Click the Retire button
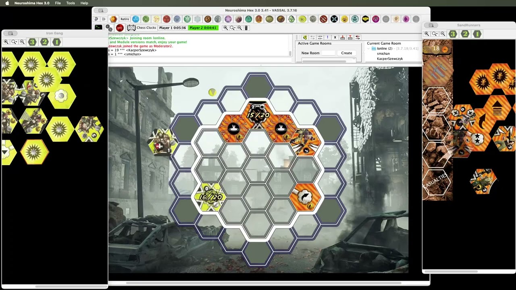 point(125,19)
